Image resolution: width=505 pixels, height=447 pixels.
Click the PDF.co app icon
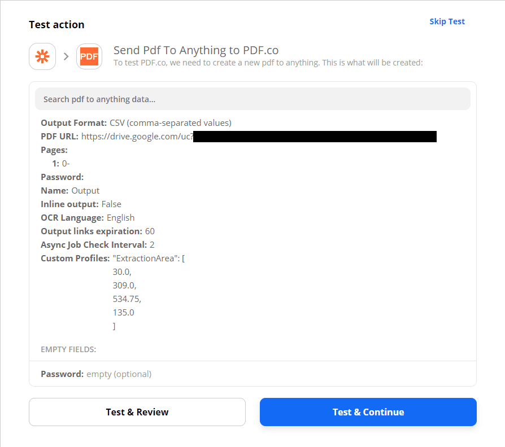(x=89, y=56)
